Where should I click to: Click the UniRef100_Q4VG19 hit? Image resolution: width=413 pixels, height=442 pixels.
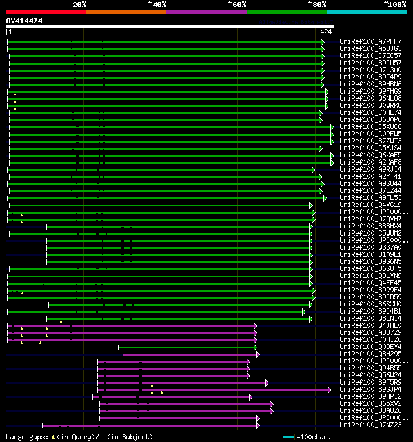(370, 205)
